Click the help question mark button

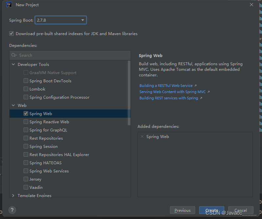[x=12, y=210]
